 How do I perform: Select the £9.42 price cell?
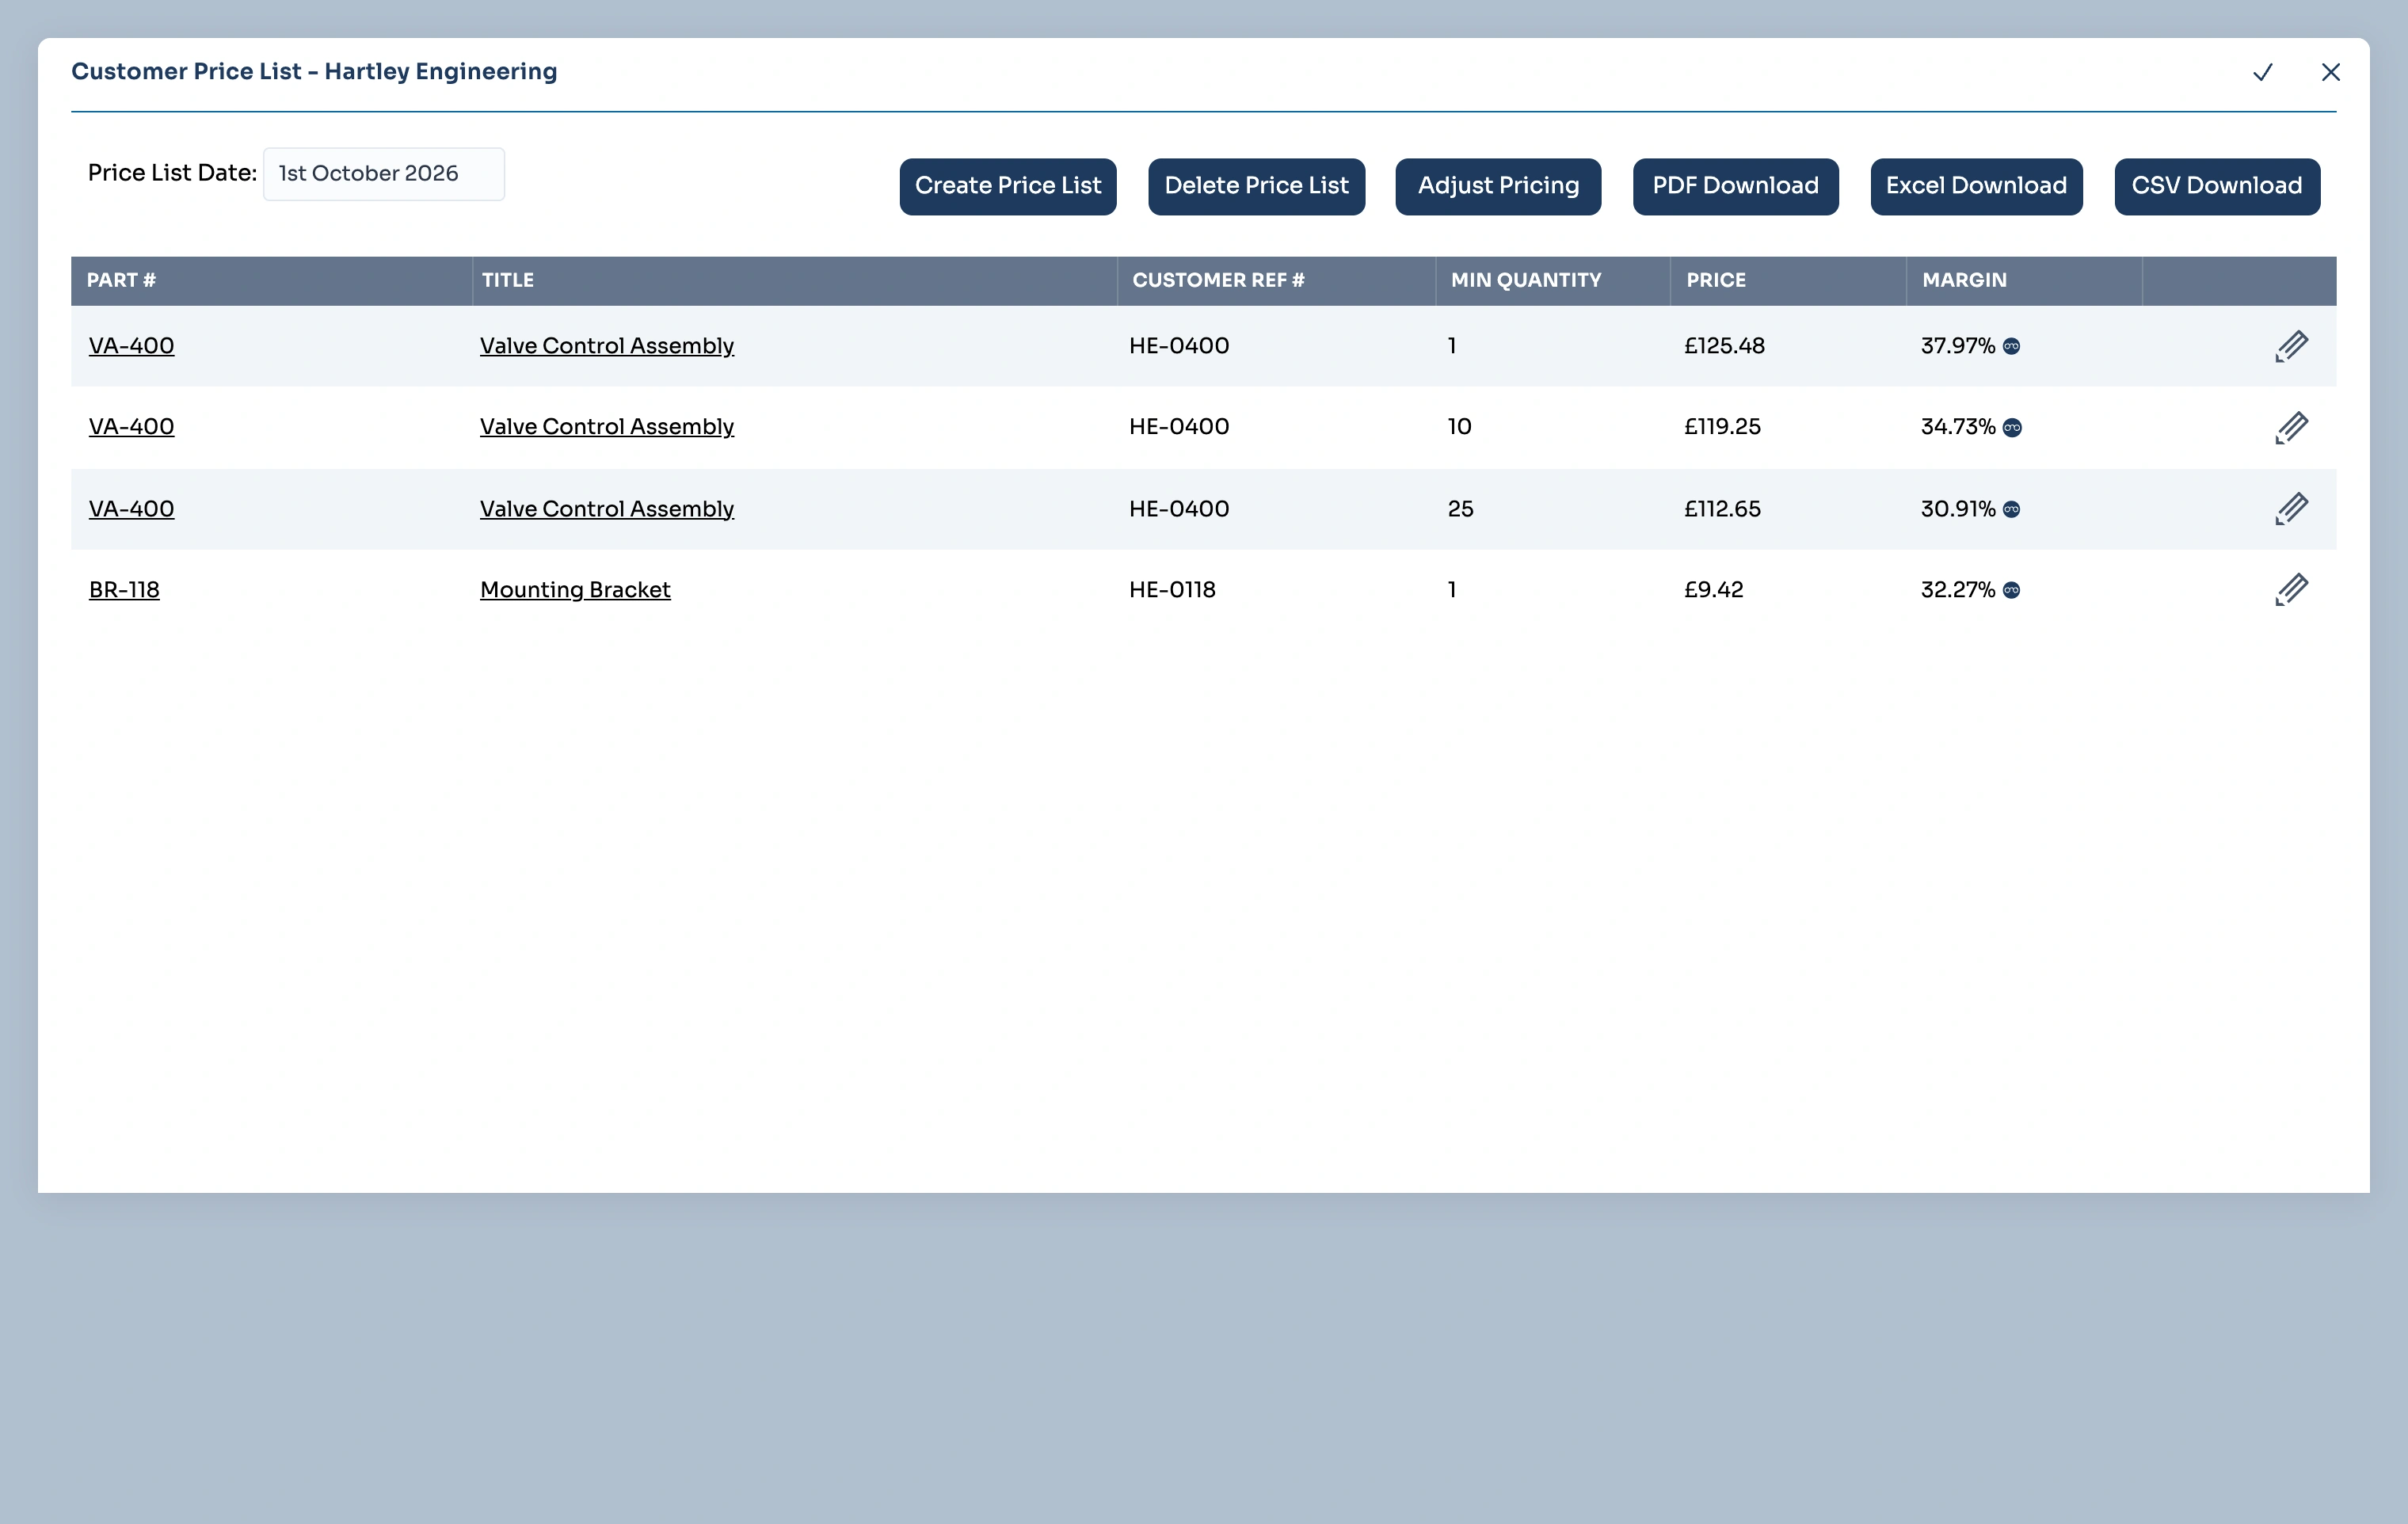(x=1714, y=590)
